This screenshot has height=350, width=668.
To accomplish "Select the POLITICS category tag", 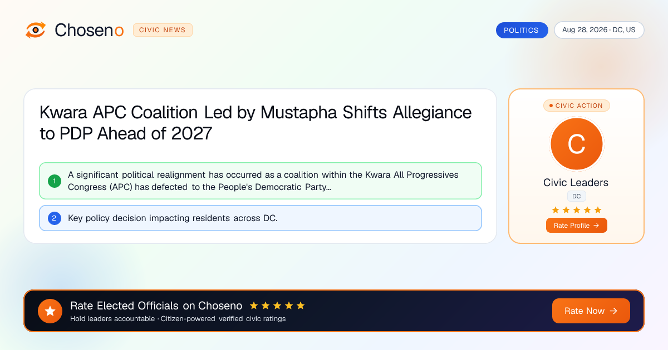I will (522, 30).
